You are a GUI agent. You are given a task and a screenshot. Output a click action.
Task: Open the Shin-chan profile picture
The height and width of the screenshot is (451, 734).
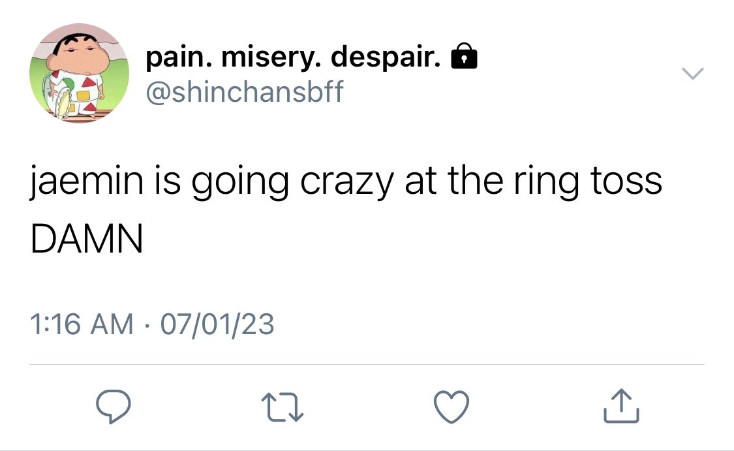[x=79, y=74]
